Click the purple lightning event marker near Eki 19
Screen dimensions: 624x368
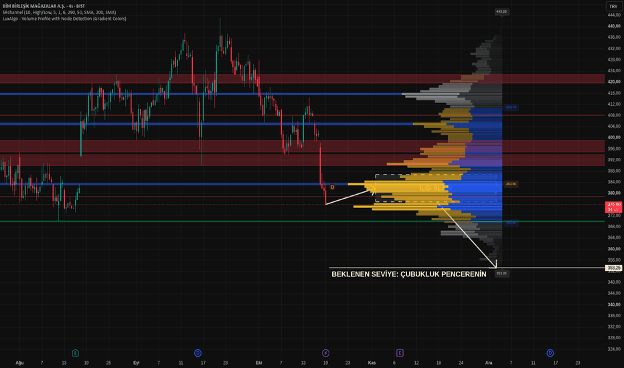click(325, 353)
